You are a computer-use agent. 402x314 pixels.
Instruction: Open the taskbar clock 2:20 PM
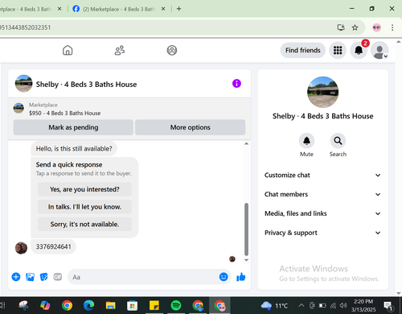tap(363, 305)
